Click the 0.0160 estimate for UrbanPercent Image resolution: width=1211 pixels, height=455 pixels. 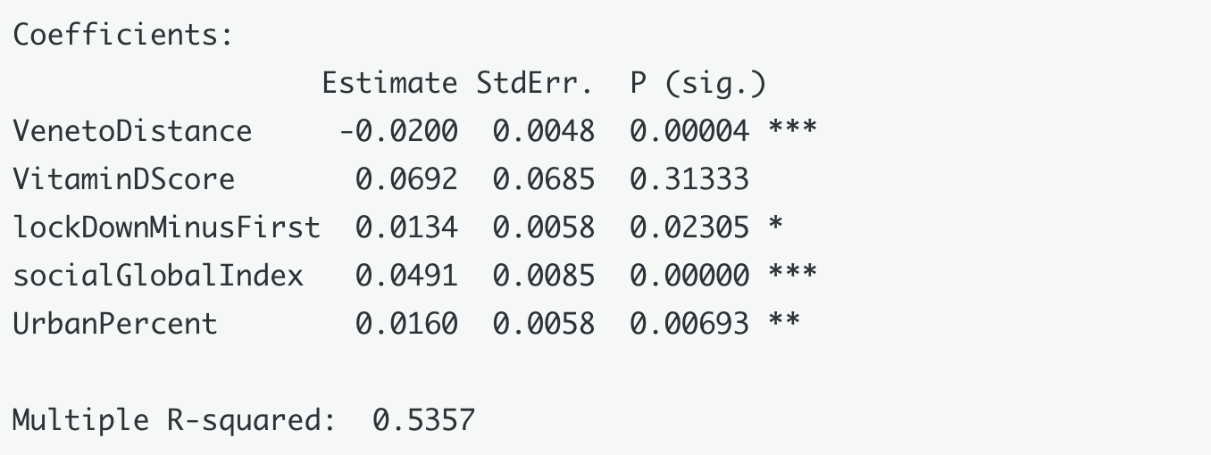(406, 324)
